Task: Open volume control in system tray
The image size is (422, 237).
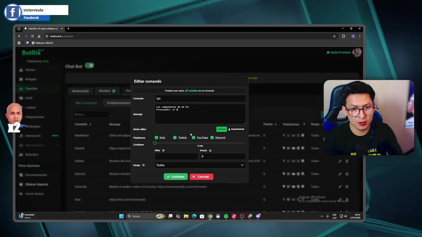Action: (x=346, y=216)
